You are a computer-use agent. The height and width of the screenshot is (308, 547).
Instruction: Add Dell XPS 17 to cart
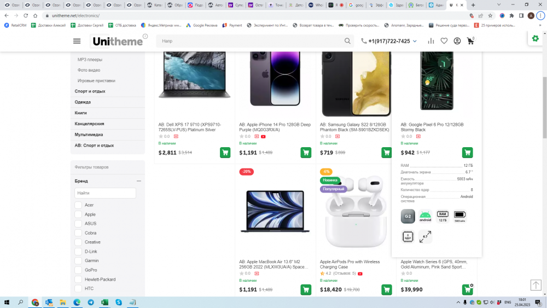click(x=225, y=153)
